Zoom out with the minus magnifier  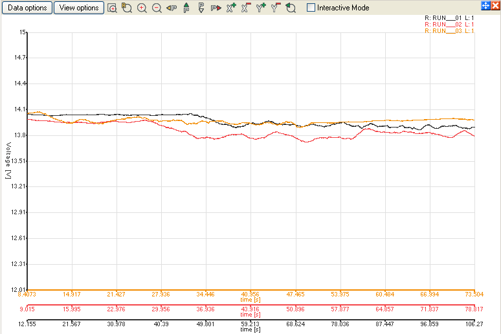pos(157,8)
